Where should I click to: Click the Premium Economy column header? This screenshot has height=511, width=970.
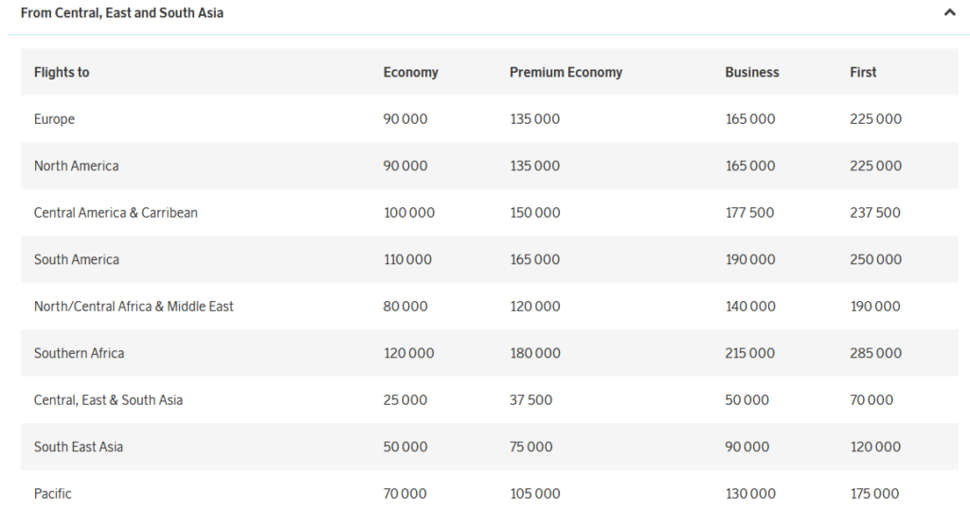click(x=566, y=72)
